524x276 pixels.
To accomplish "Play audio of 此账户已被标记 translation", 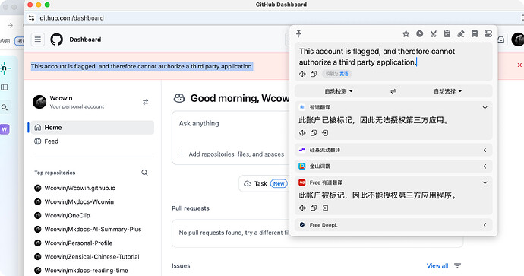I will pos(302,133).
